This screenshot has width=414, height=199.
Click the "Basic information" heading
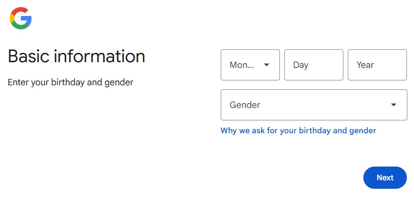click(76, 56)
